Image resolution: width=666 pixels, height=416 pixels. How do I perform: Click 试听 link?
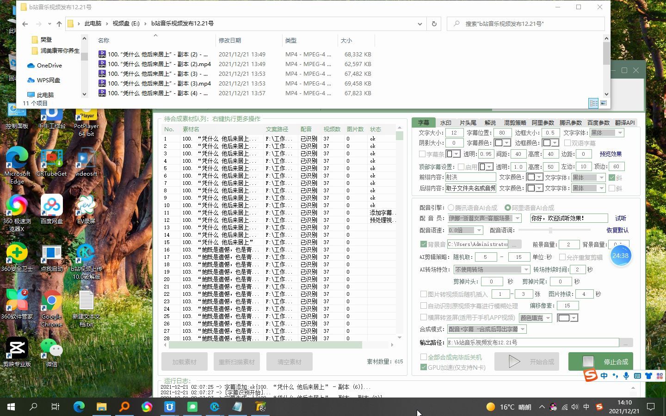621,218
